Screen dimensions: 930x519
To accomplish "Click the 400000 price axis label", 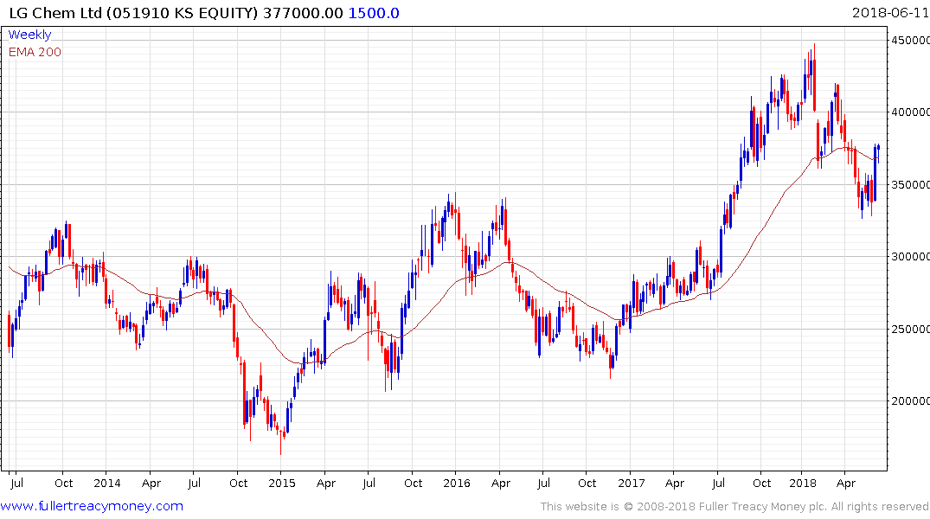I will pos(910,112).
